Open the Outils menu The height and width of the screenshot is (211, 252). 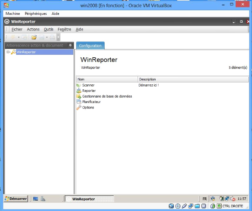(48, 29)
